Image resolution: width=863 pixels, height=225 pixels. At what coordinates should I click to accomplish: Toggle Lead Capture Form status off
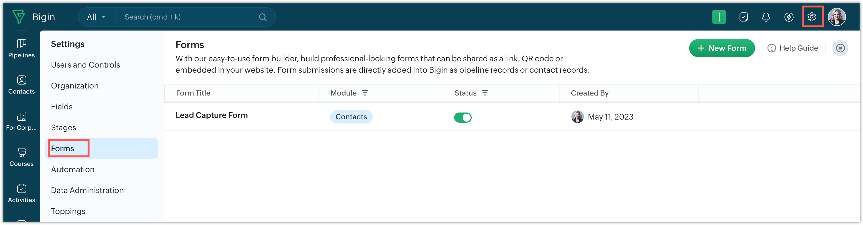[463, 117]
